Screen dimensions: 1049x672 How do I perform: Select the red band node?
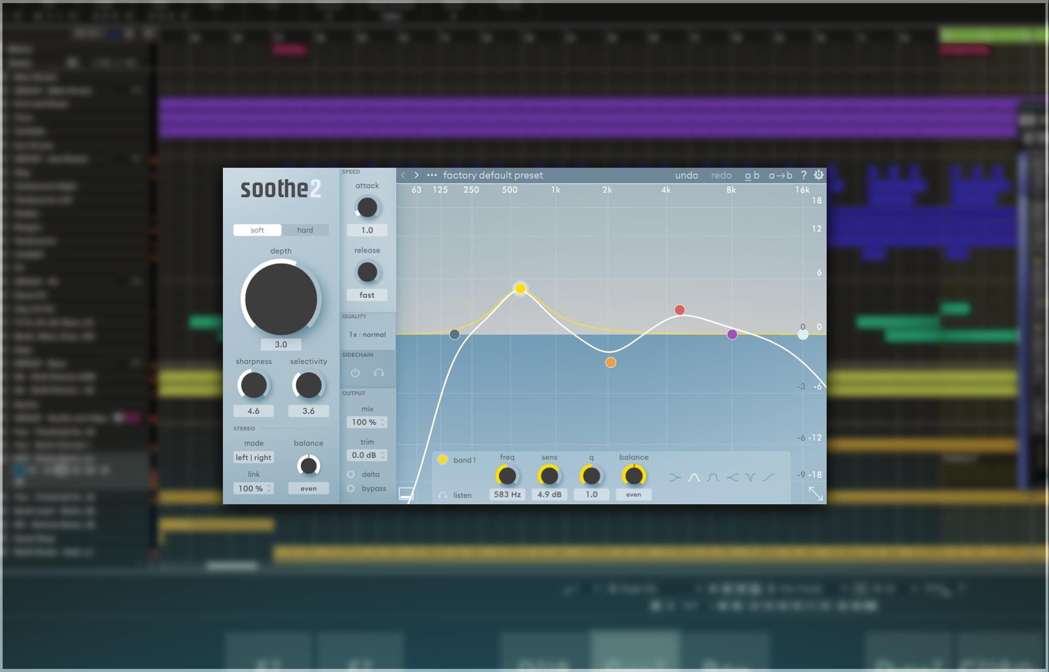[680, 310]
